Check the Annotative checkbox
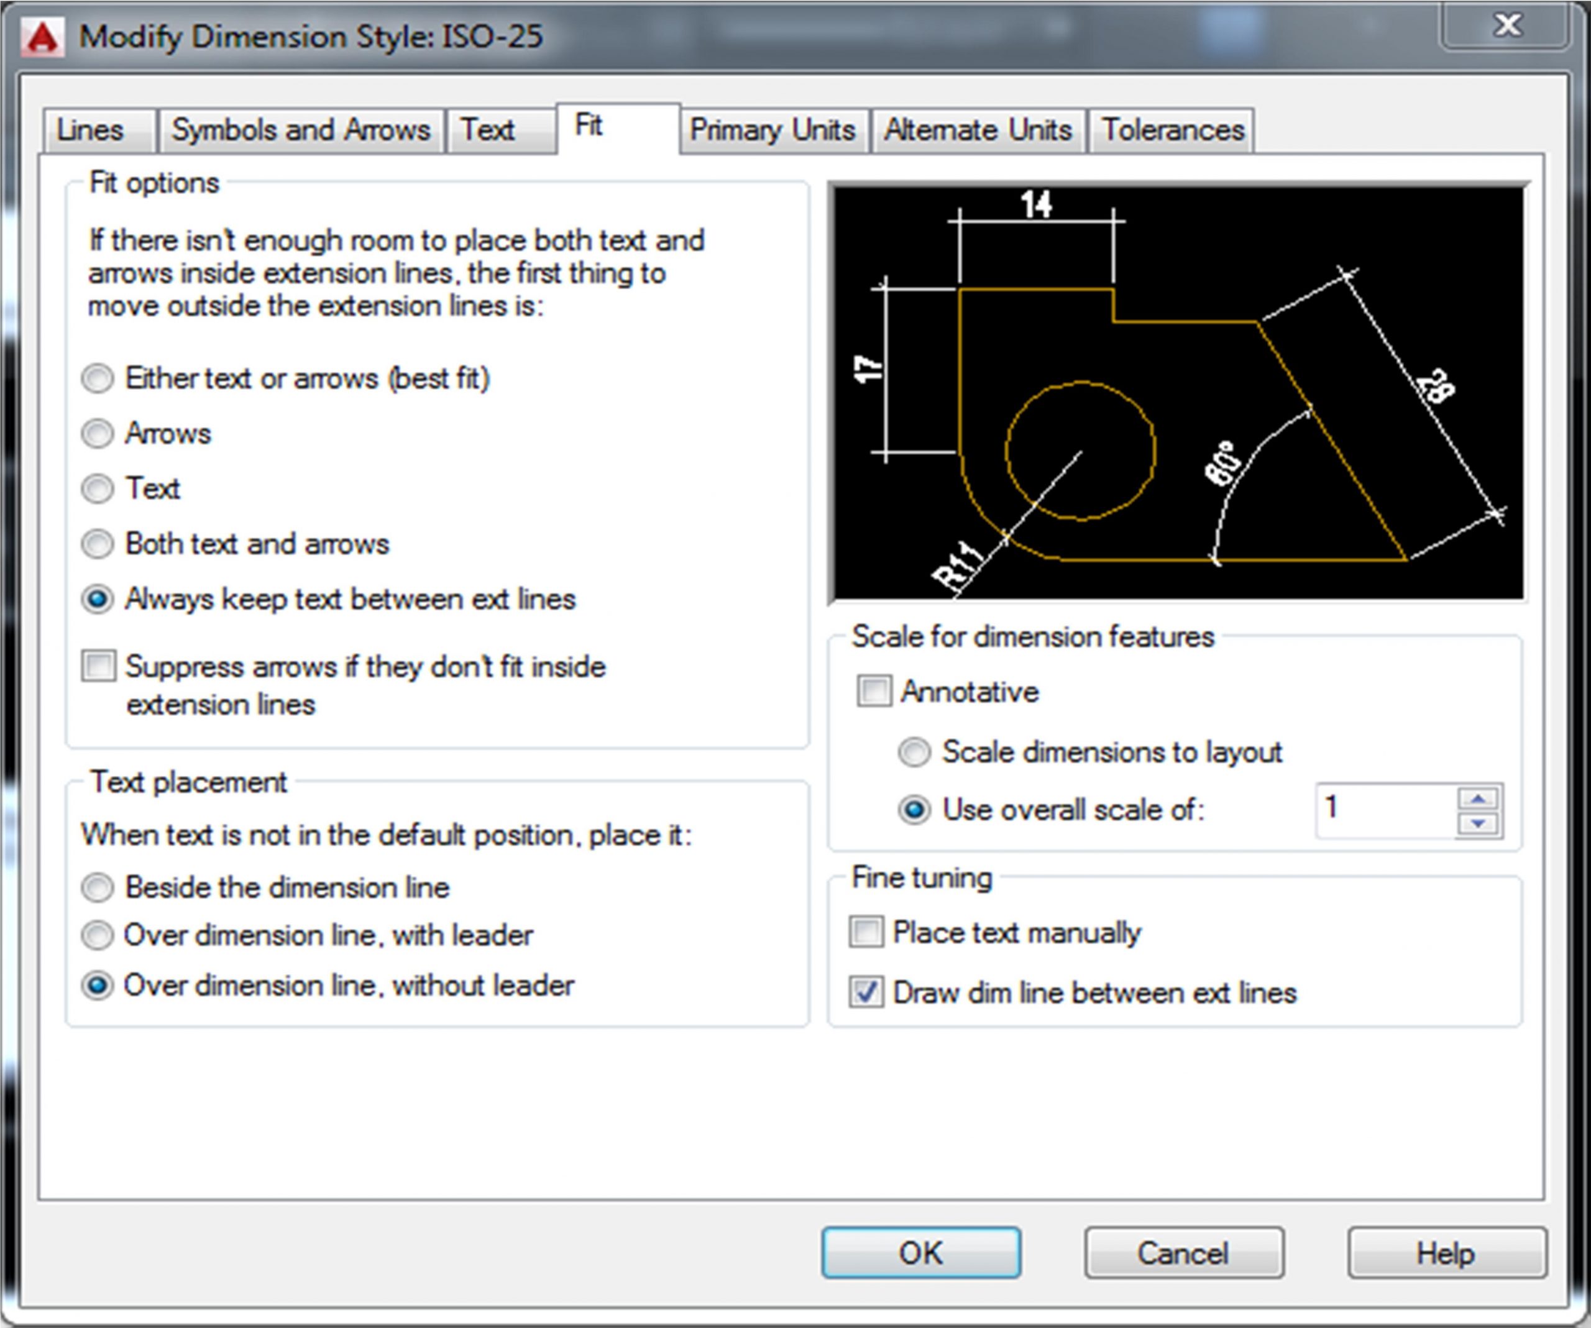 [874, 692]
